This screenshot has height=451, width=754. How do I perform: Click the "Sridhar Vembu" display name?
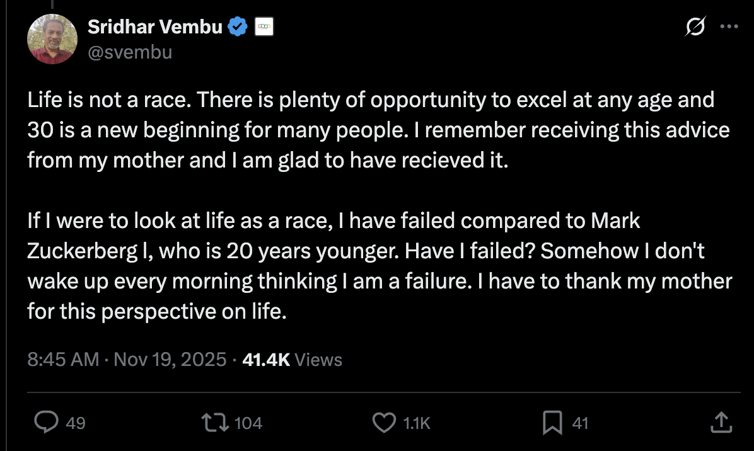click(154, 27)
